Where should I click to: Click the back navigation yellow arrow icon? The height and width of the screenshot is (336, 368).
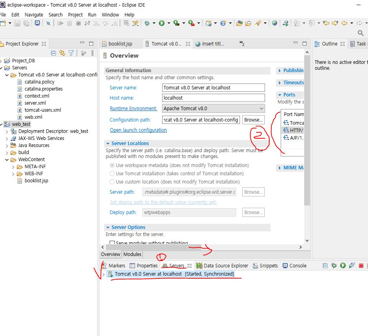344,23
